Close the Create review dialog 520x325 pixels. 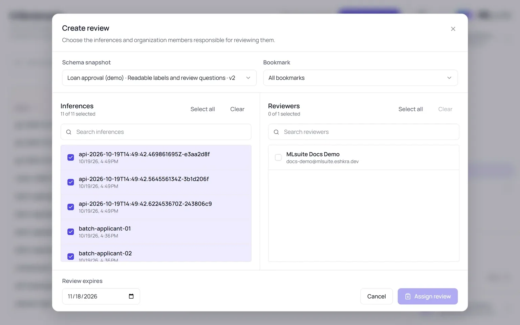(x=453, y=29)
